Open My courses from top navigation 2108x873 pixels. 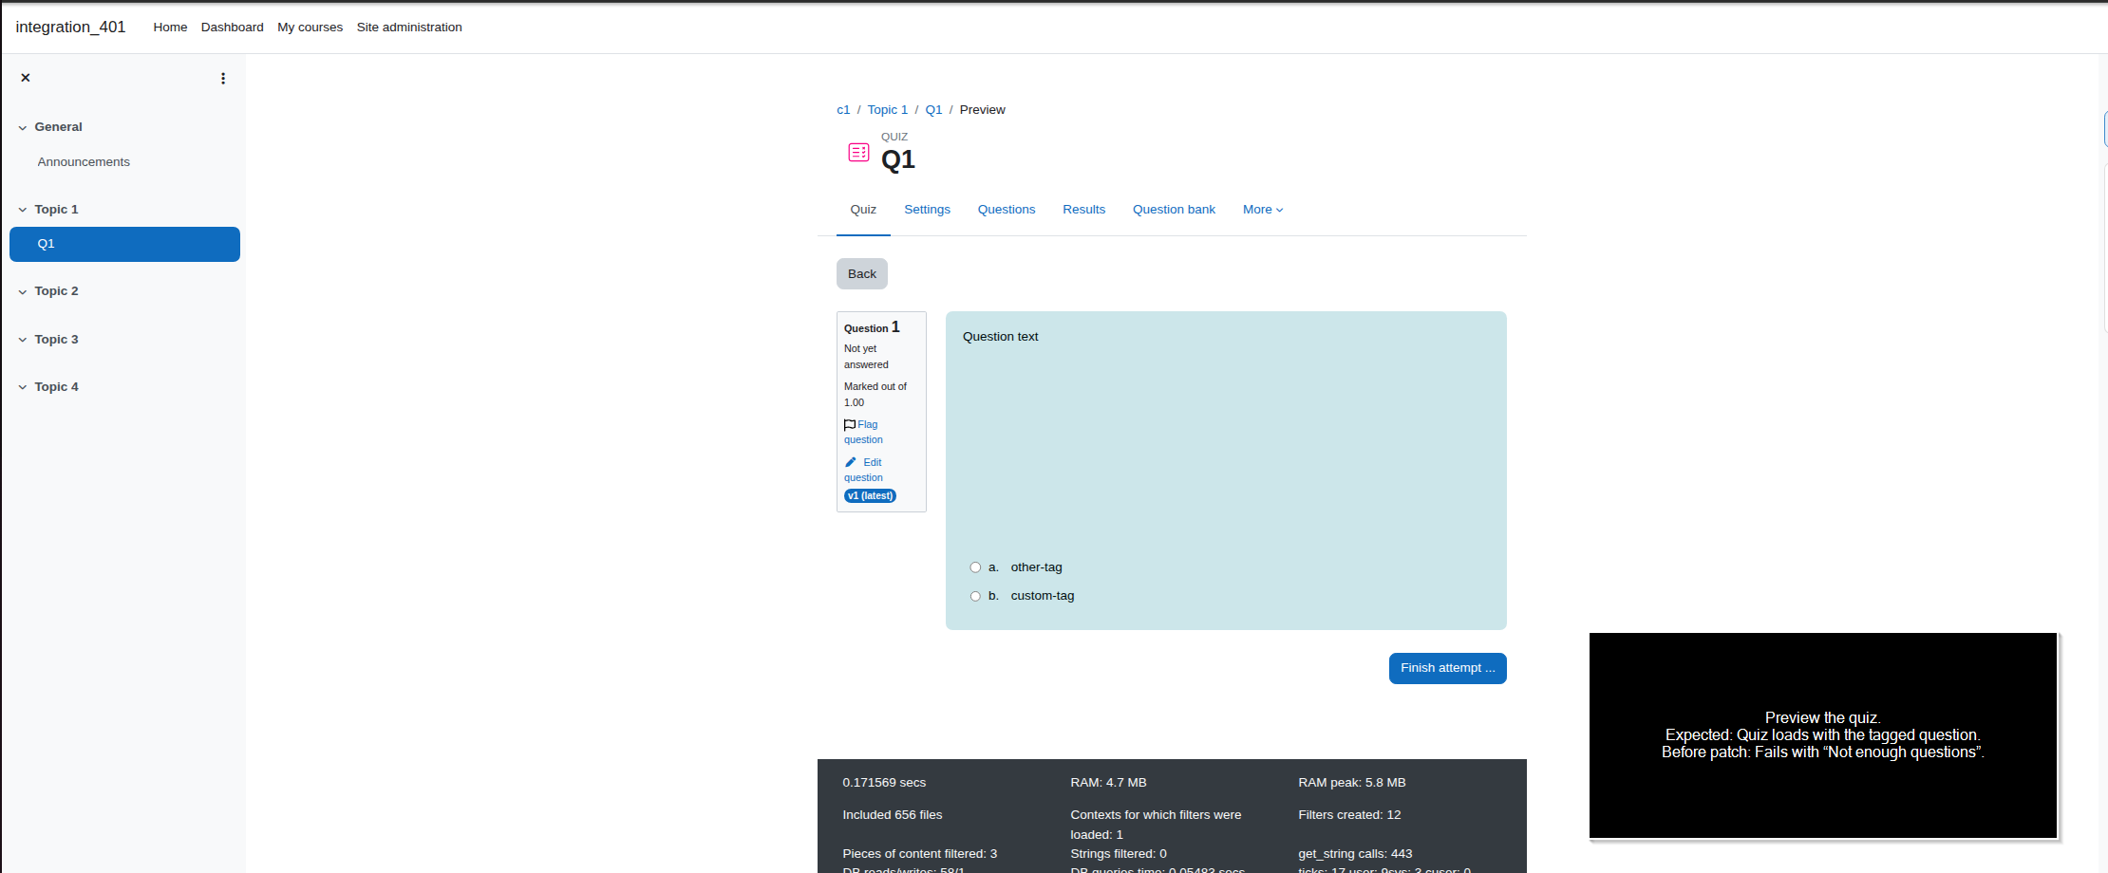click(x=310, y=28)
